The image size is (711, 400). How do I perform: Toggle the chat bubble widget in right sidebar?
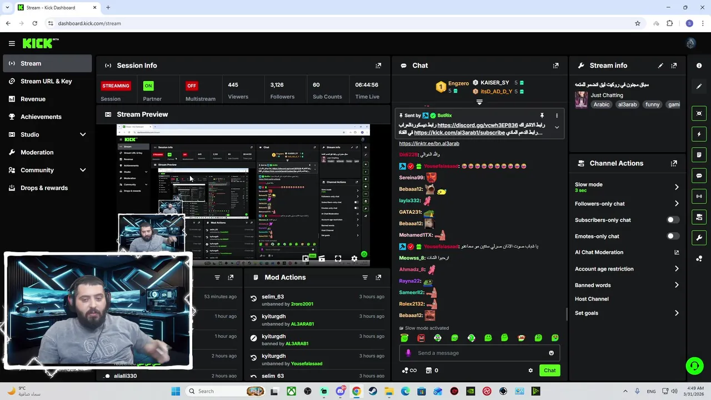[x=699, y=176]
